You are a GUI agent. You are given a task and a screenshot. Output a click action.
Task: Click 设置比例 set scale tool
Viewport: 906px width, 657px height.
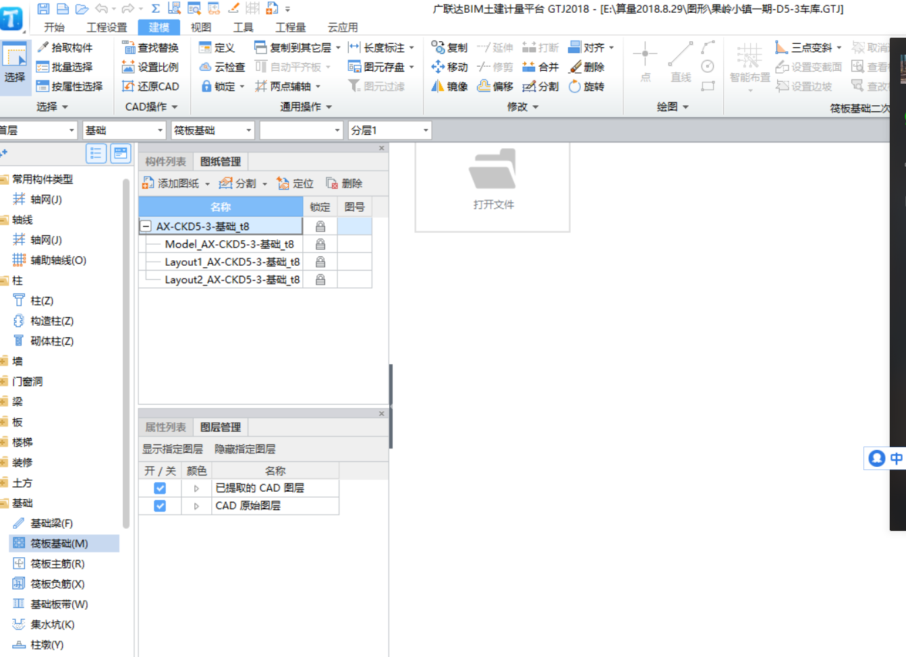pos(150,67)
